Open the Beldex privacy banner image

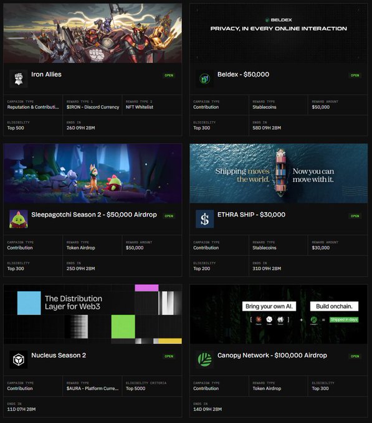pos(279,33)
